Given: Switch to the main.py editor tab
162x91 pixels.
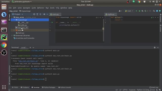Looking at the screenshot, I should [x=55, y=14].
